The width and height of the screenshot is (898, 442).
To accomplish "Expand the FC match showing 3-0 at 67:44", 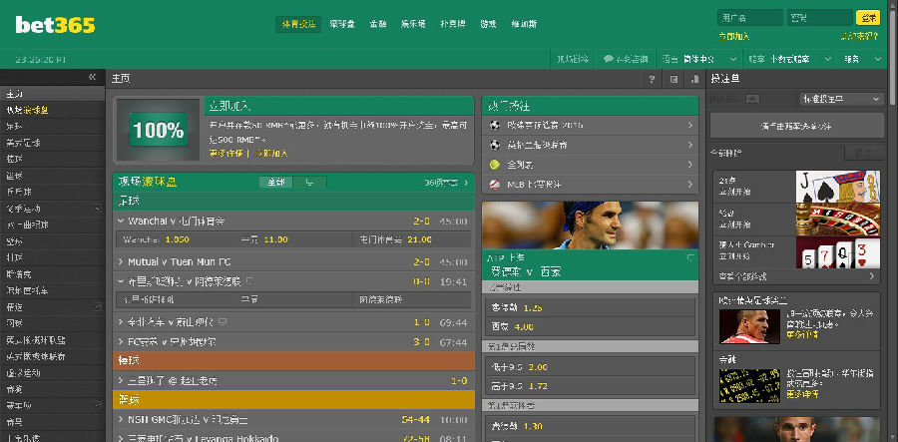I will click(x=121, y=342).
